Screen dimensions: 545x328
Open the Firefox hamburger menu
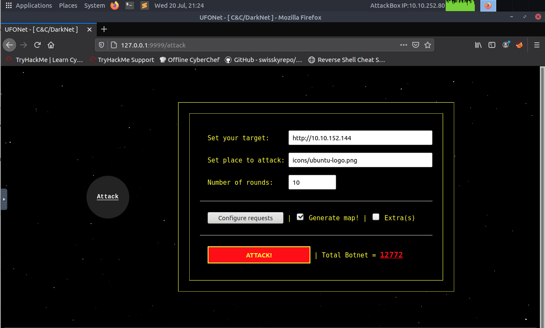click(536, 44)
